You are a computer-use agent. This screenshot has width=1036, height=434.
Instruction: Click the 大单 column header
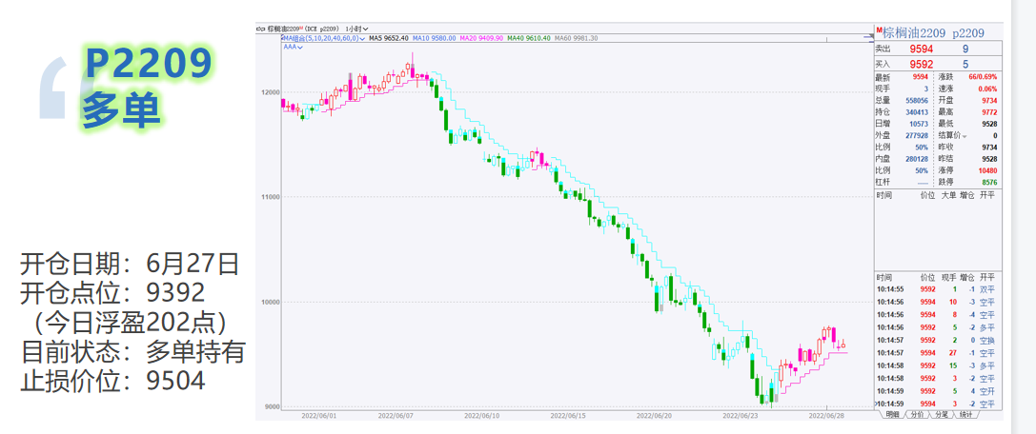pos(948,195)
